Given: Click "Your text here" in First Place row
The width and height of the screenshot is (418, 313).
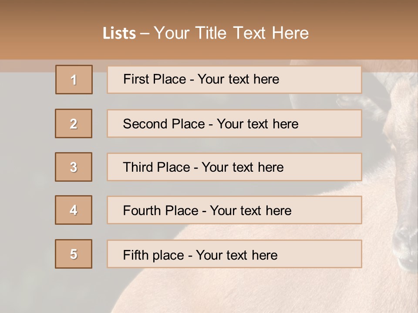Looking at the screenshot, I should tap(238, 79).
